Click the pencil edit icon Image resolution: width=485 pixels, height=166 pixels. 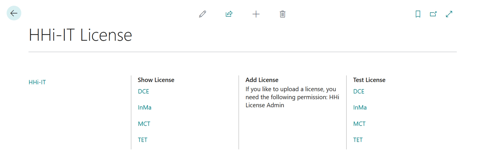pyautogui.click(x=203, y=14)
